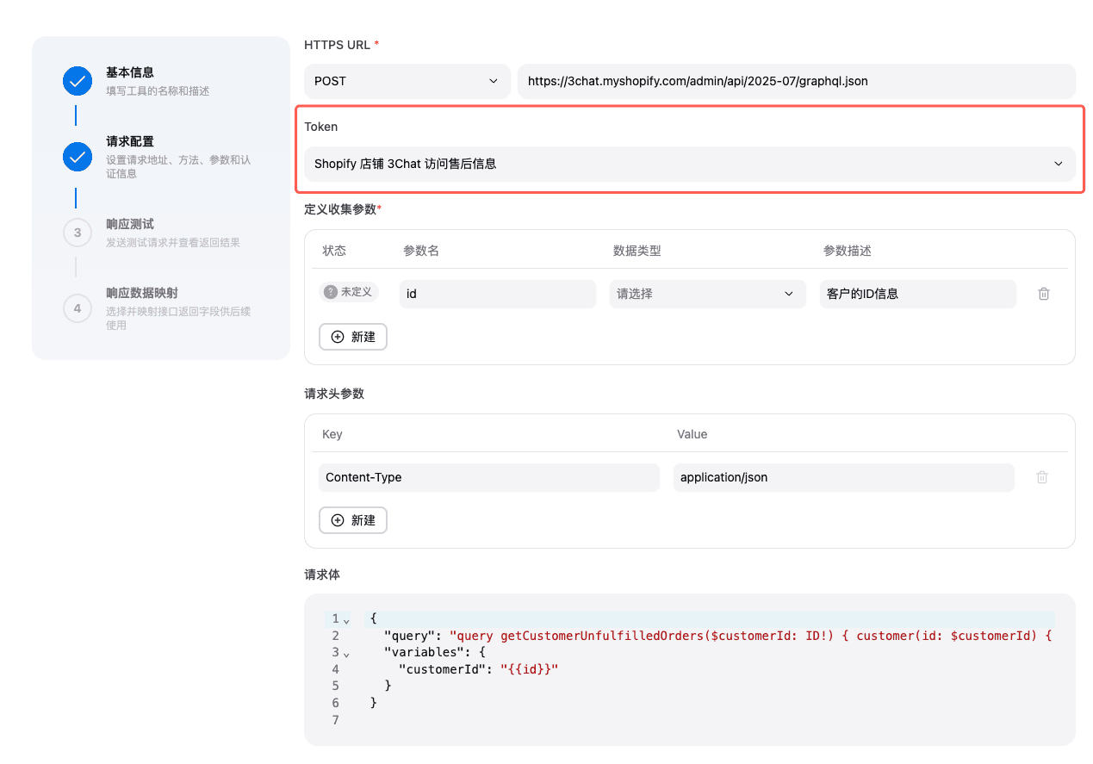Click the HTTPS URL input field
Screen dimensions: 1093x764
797,81
